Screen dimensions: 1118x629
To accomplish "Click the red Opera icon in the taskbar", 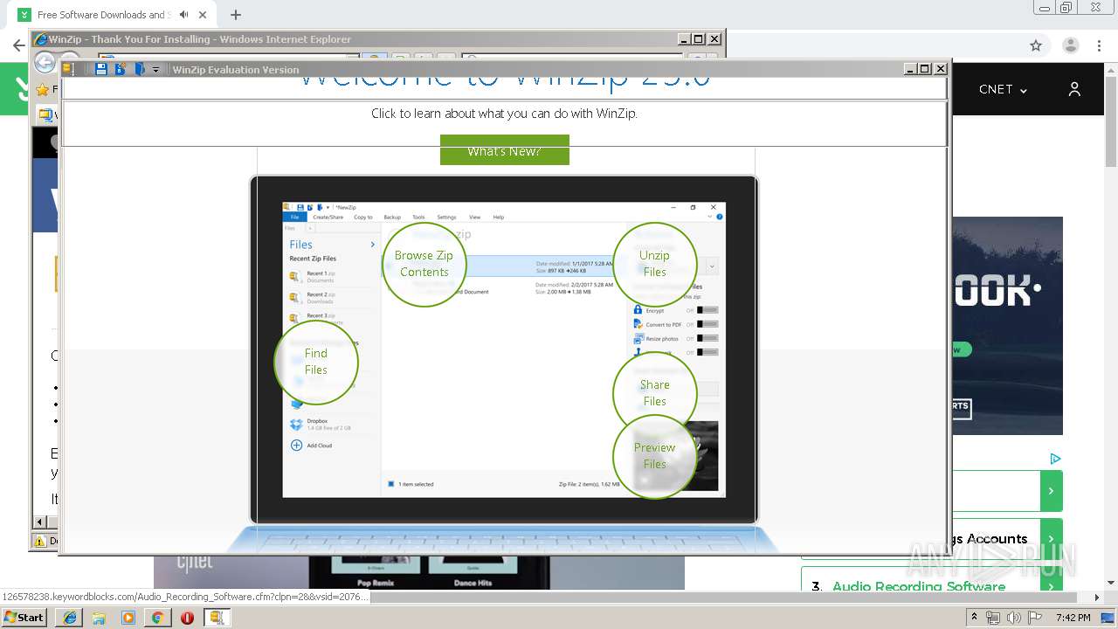I will [x=187, y=618].
